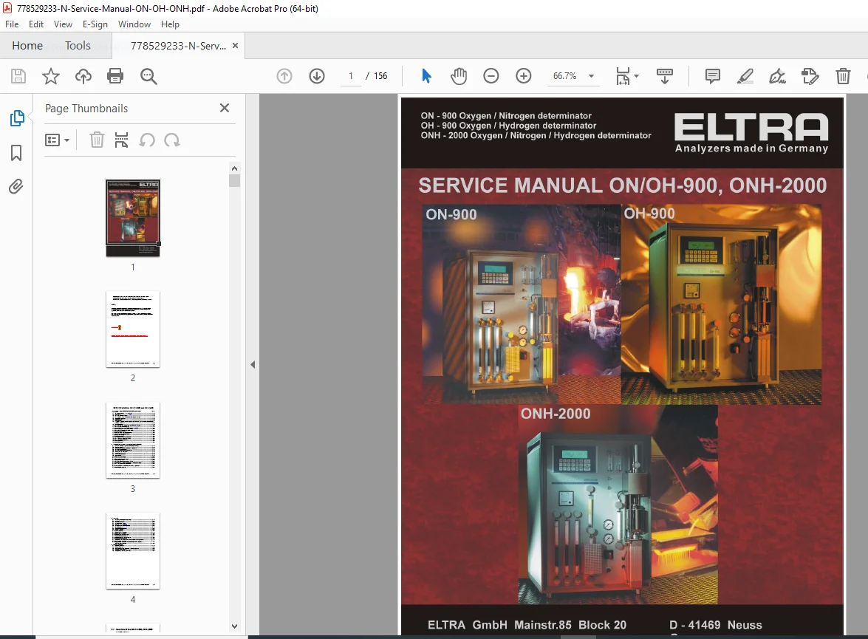The width and height of the screenshot is (868, 639).
Task: Click the upload to cloud icon
Action: click(x=83, y=76)
